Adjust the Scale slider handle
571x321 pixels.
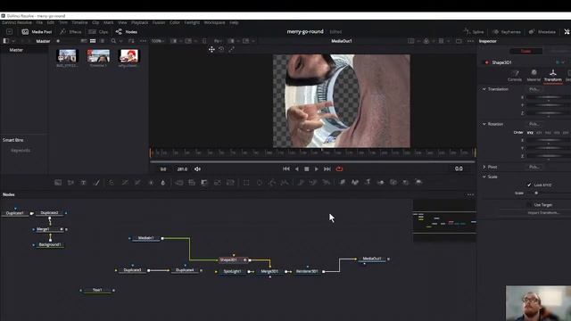coord(536,193)
